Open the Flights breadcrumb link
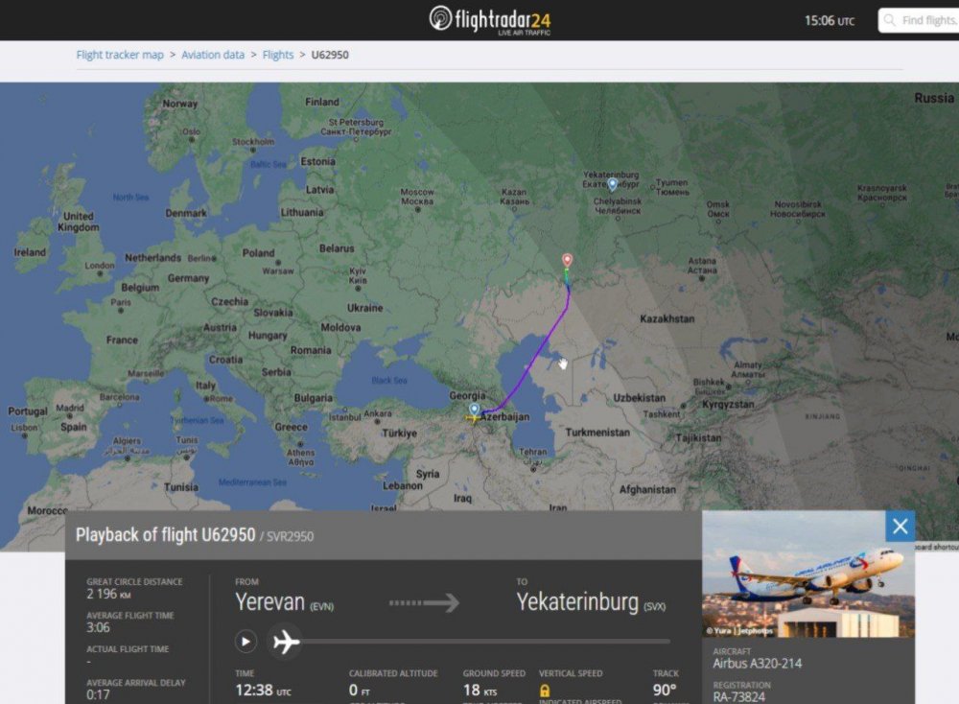The image size is (959, 704). point(278,55)
